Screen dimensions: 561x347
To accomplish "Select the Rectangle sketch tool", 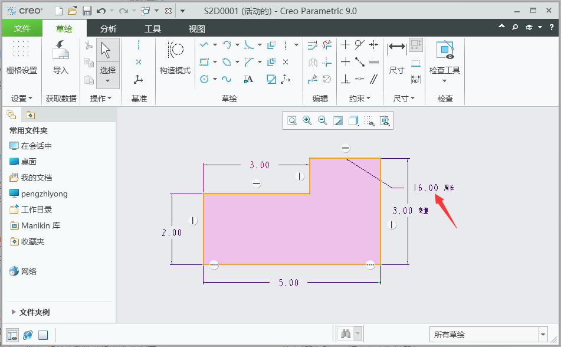I will (204, 62).
